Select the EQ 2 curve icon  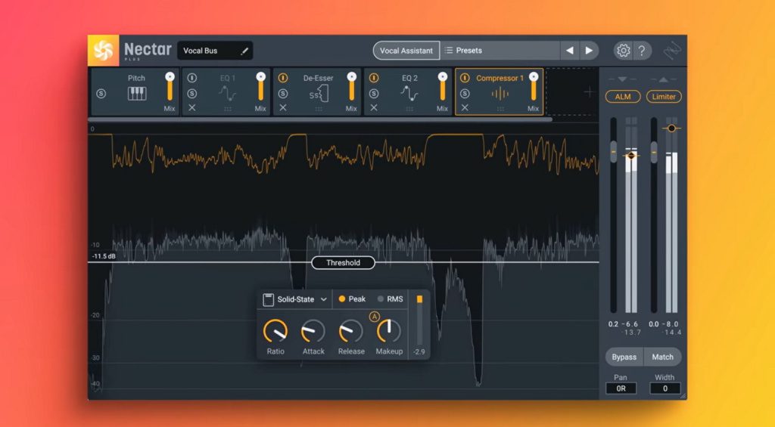[x=409, y=93]
